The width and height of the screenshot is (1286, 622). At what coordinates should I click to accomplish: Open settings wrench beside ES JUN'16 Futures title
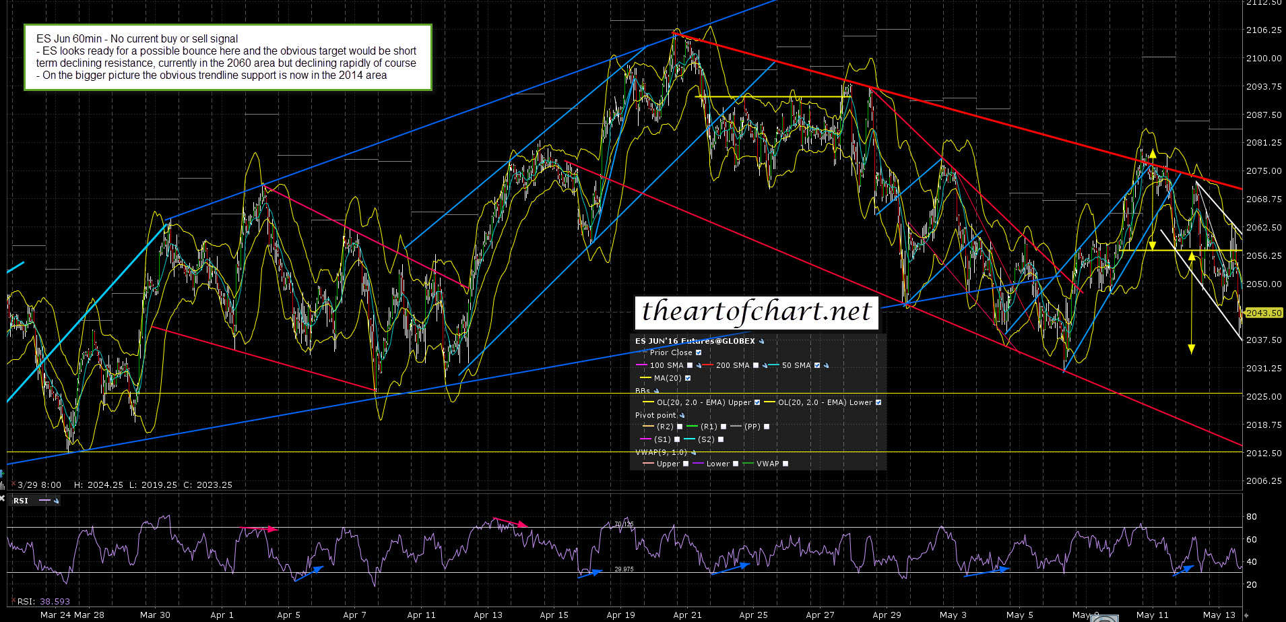[x=761, y=342]
